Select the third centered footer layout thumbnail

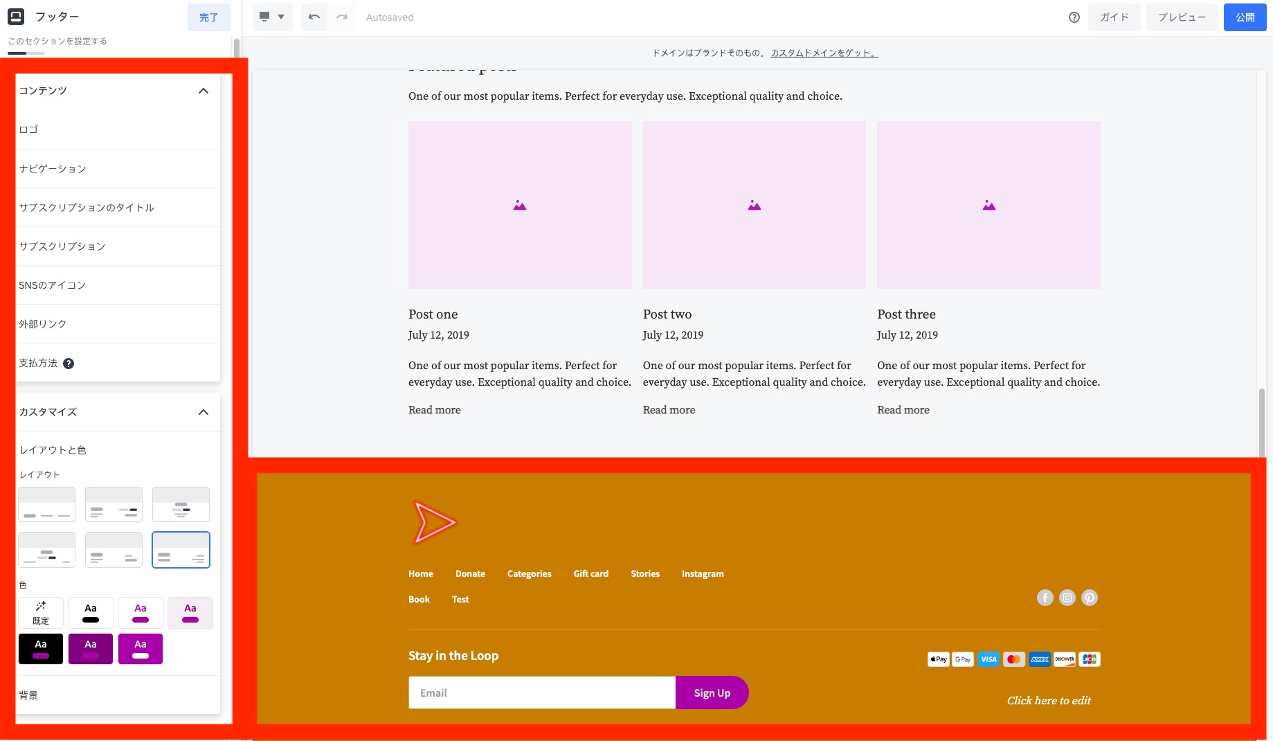[x=181, y=504]
